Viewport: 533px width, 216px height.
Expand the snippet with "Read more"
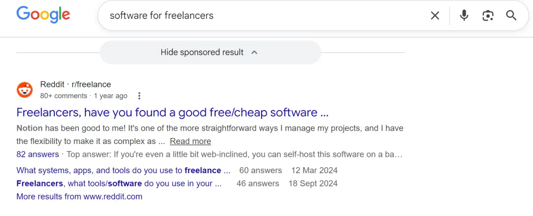pos(190,141)
